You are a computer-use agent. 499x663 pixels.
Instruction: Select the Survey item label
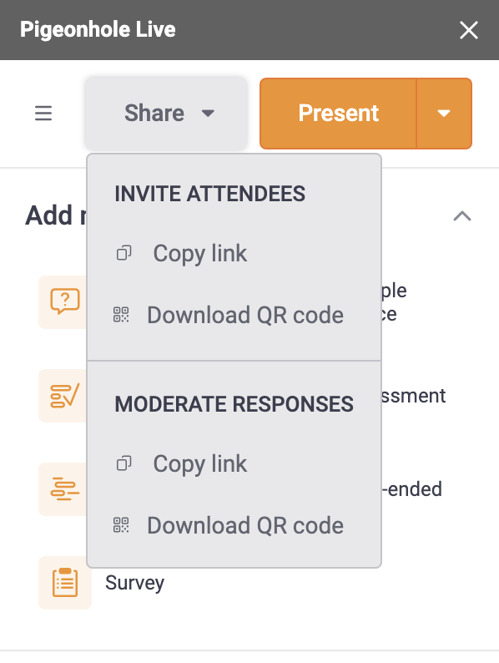tap(135, 583)
